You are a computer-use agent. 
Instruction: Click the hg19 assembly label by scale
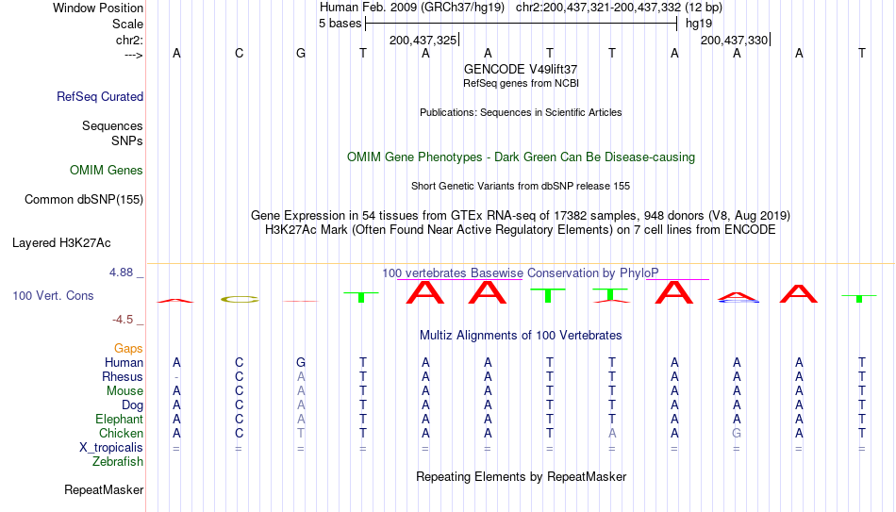coord(699,24)
